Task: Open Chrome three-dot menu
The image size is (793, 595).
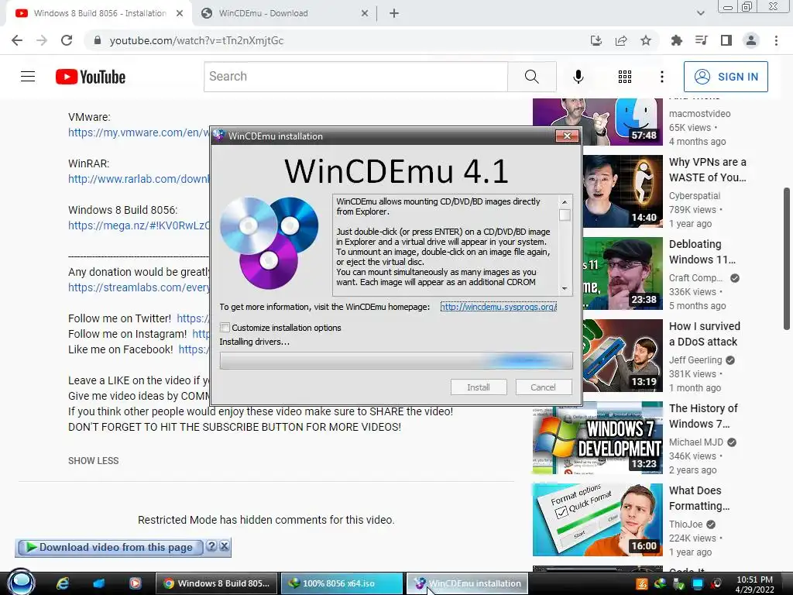Action: pos(776,40)
